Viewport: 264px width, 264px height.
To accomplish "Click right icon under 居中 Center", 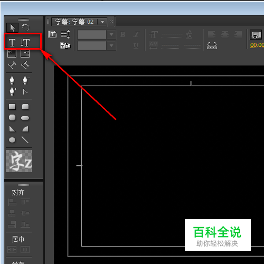I will point(25,249).
